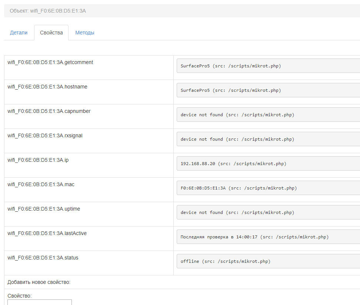
Task: Select the rxsignal property value field
Action: tap(268, 139)
